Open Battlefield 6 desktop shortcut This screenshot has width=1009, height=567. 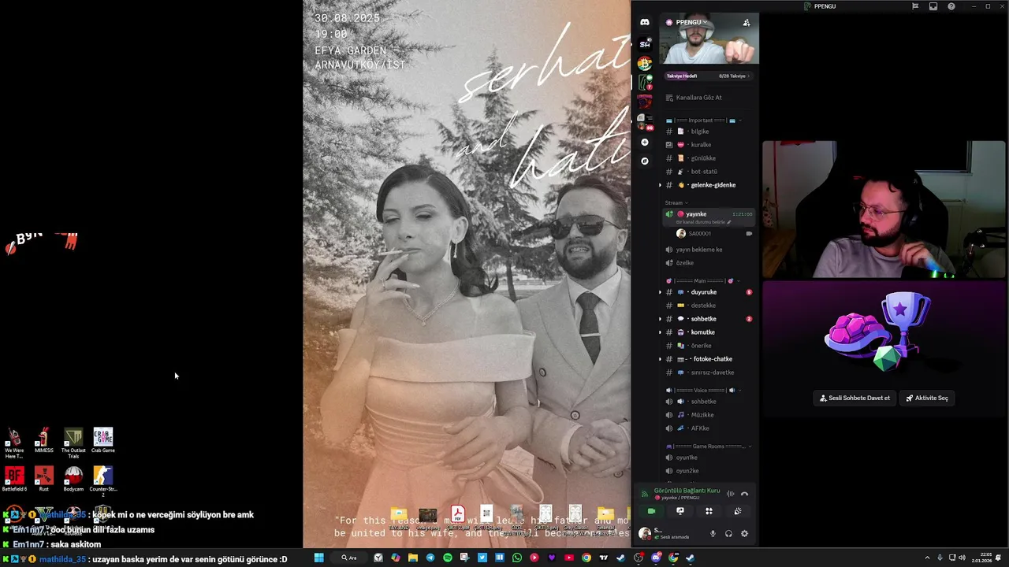tap(14, 480)
